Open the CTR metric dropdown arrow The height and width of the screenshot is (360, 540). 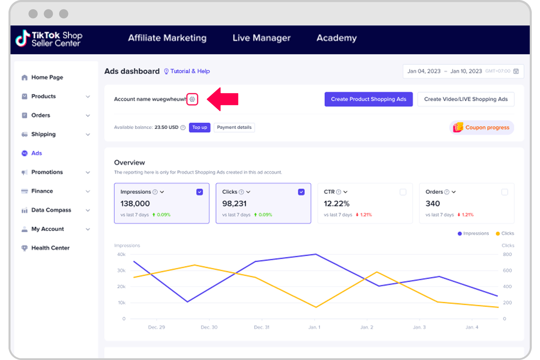(x=345, y=192)
